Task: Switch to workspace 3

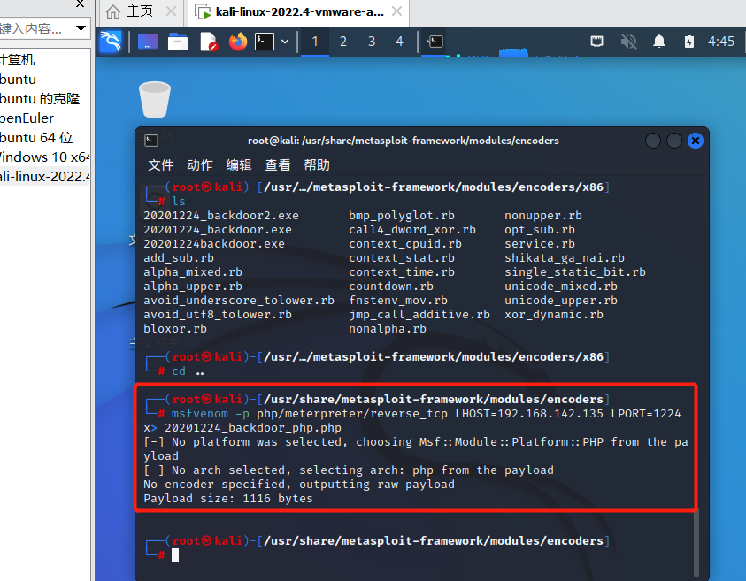Action: (372, 42)
